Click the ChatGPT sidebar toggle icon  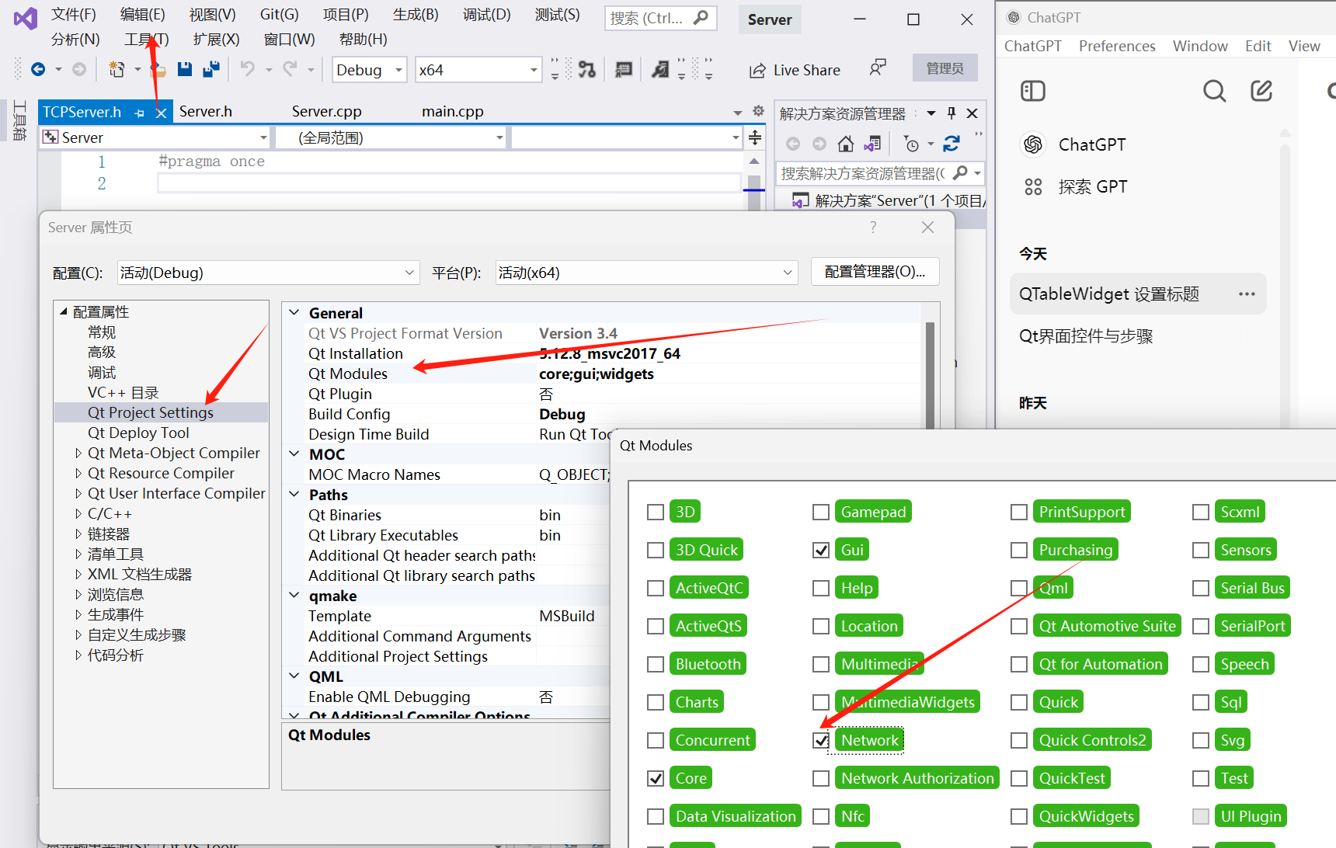1032,91
